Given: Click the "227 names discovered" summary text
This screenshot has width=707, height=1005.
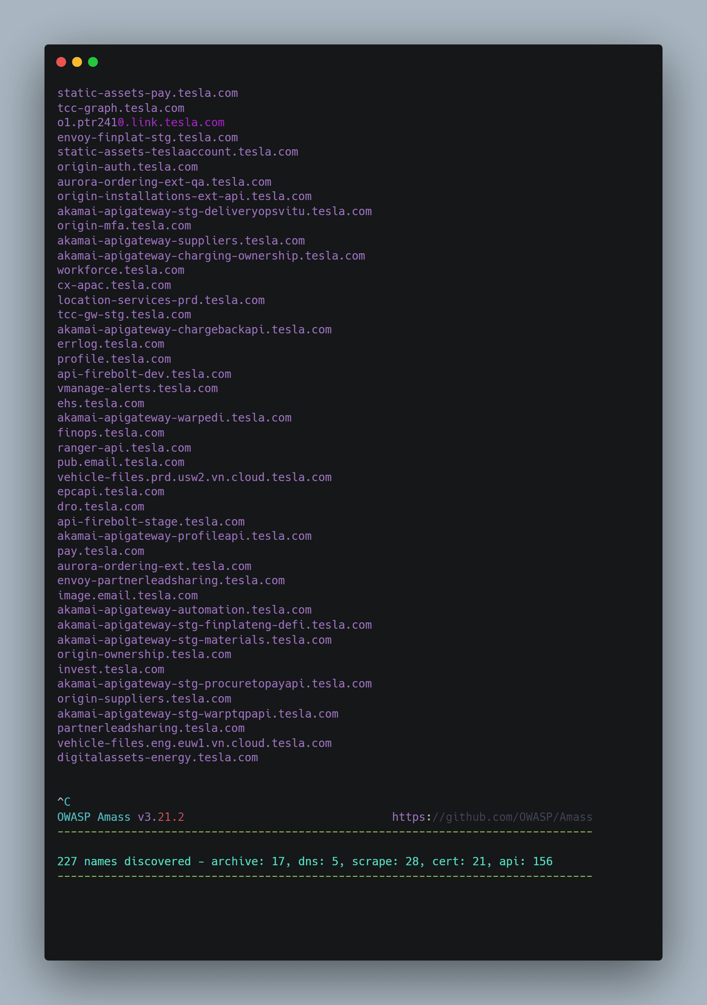Looking at the screenshot, I should pos(124,861).
